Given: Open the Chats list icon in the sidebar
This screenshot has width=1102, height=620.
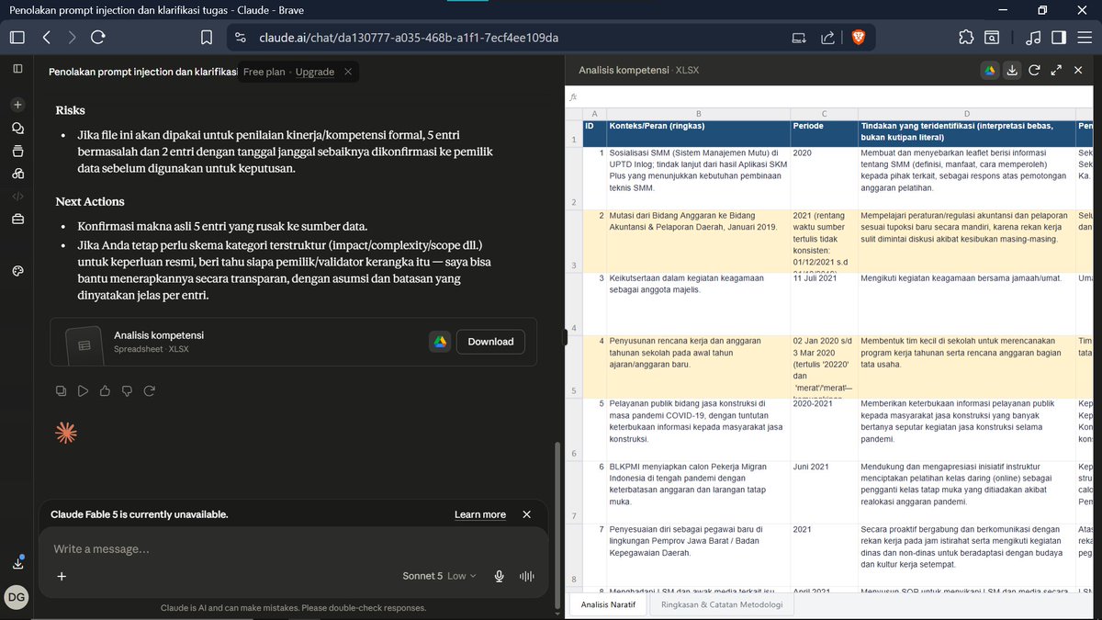Looking at the screenshot, I should (17, 128).
